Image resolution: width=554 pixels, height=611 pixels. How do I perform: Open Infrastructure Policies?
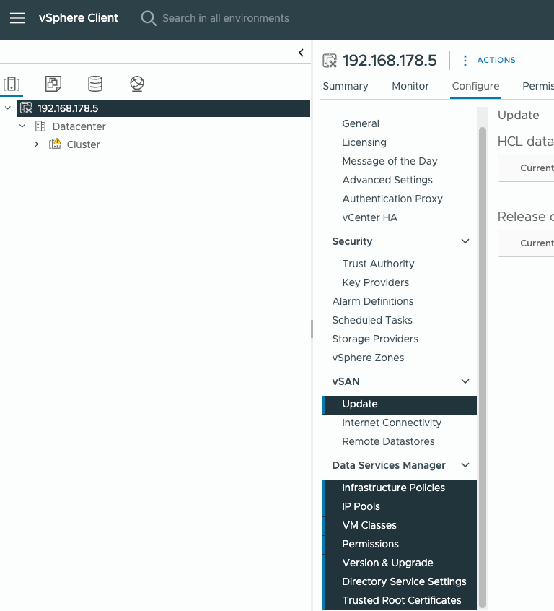400,489
